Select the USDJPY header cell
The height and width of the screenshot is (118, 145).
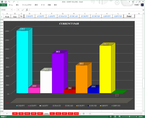pyautogui.click(x=30, y=16)
